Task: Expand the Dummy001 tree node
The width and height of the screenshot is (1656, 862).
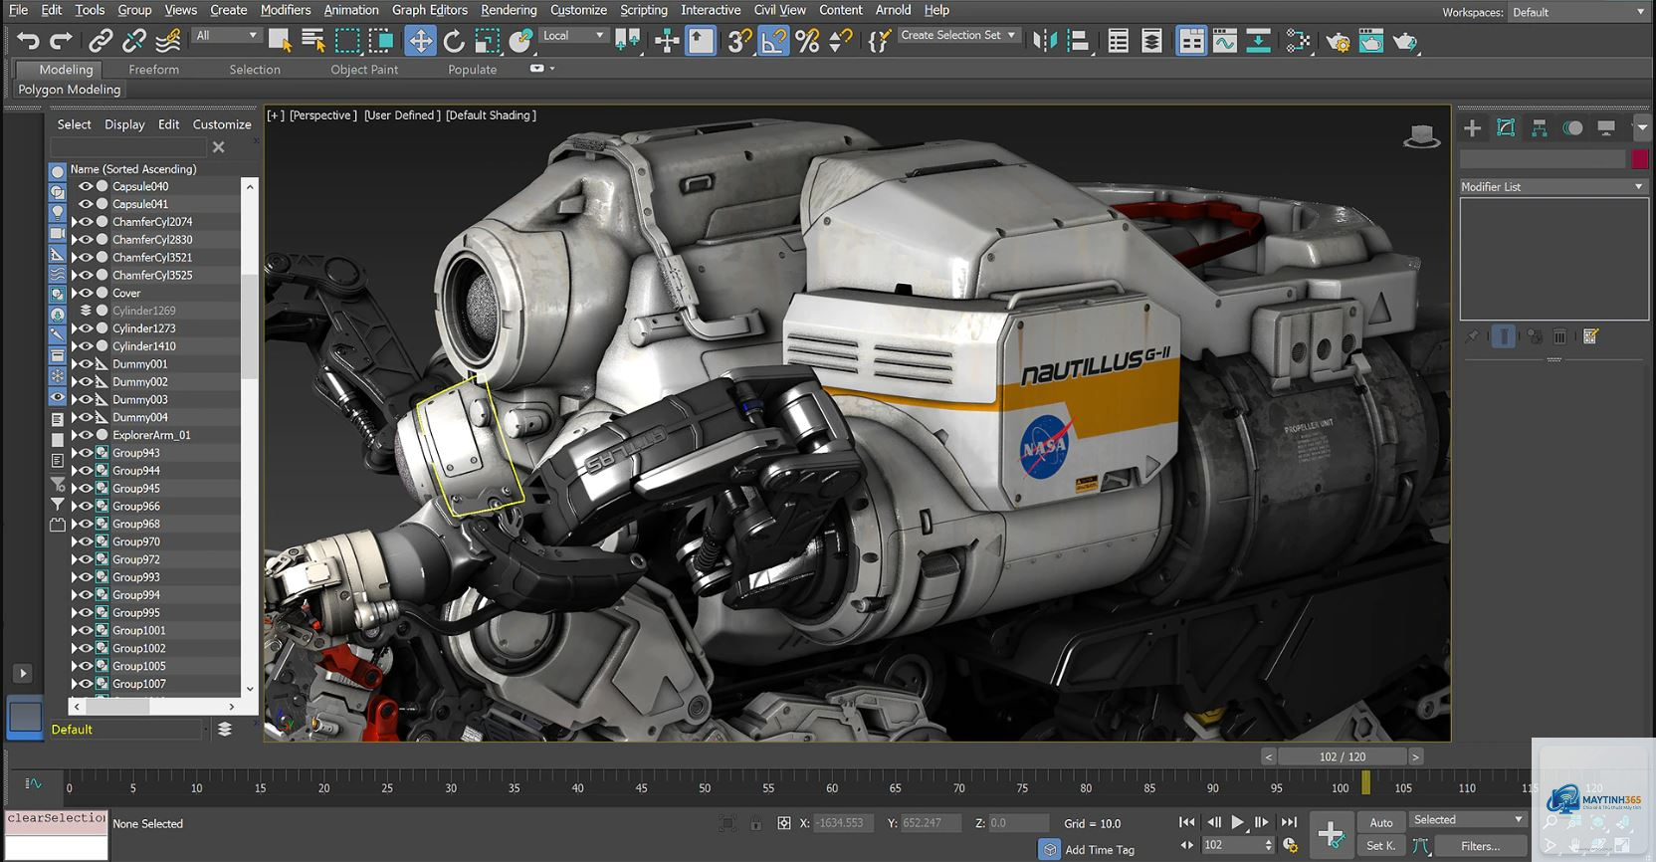Action: (x=75, y=364)
